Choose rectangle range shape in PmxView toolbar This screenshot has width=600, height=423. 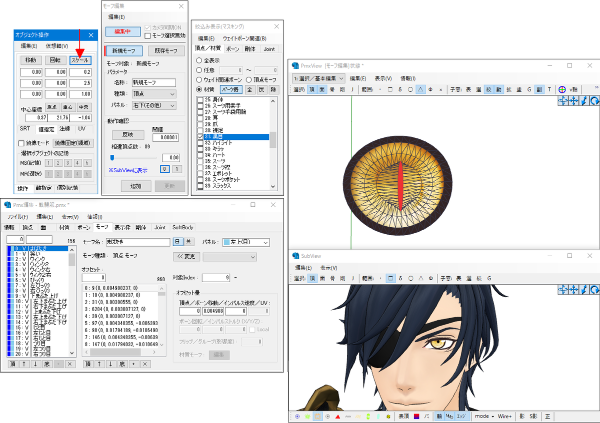pos(390,89)
